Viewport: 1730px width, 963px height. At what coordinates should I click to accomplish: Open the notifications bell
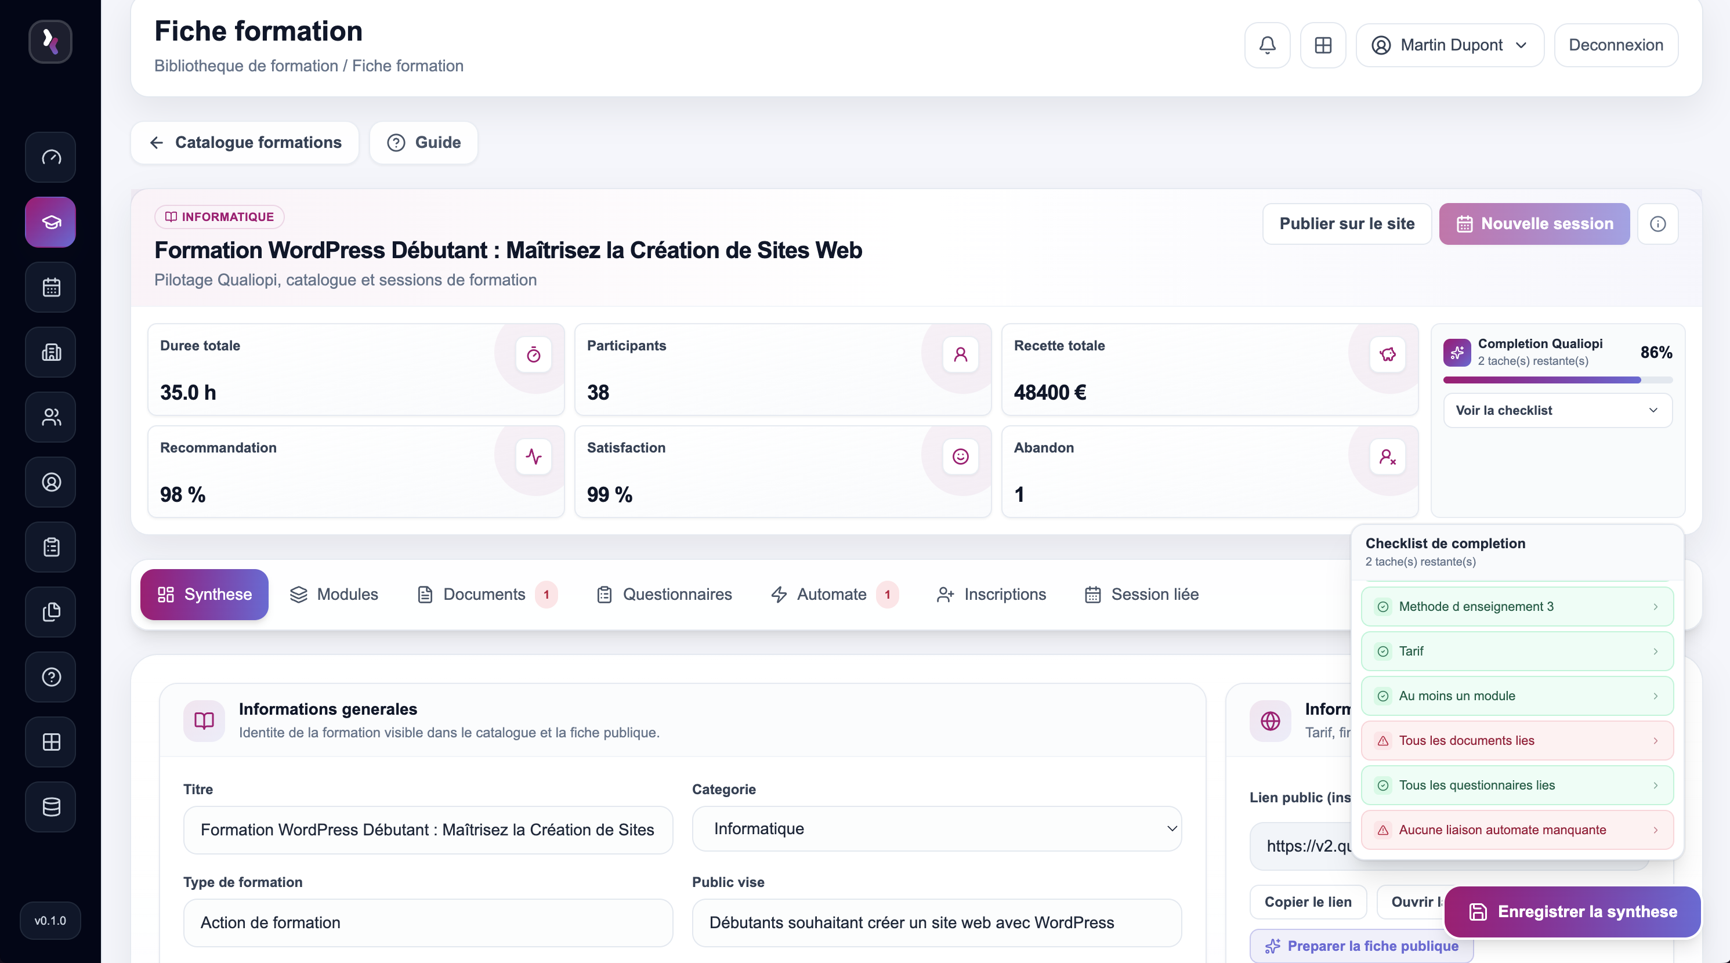pos(1267,45)
